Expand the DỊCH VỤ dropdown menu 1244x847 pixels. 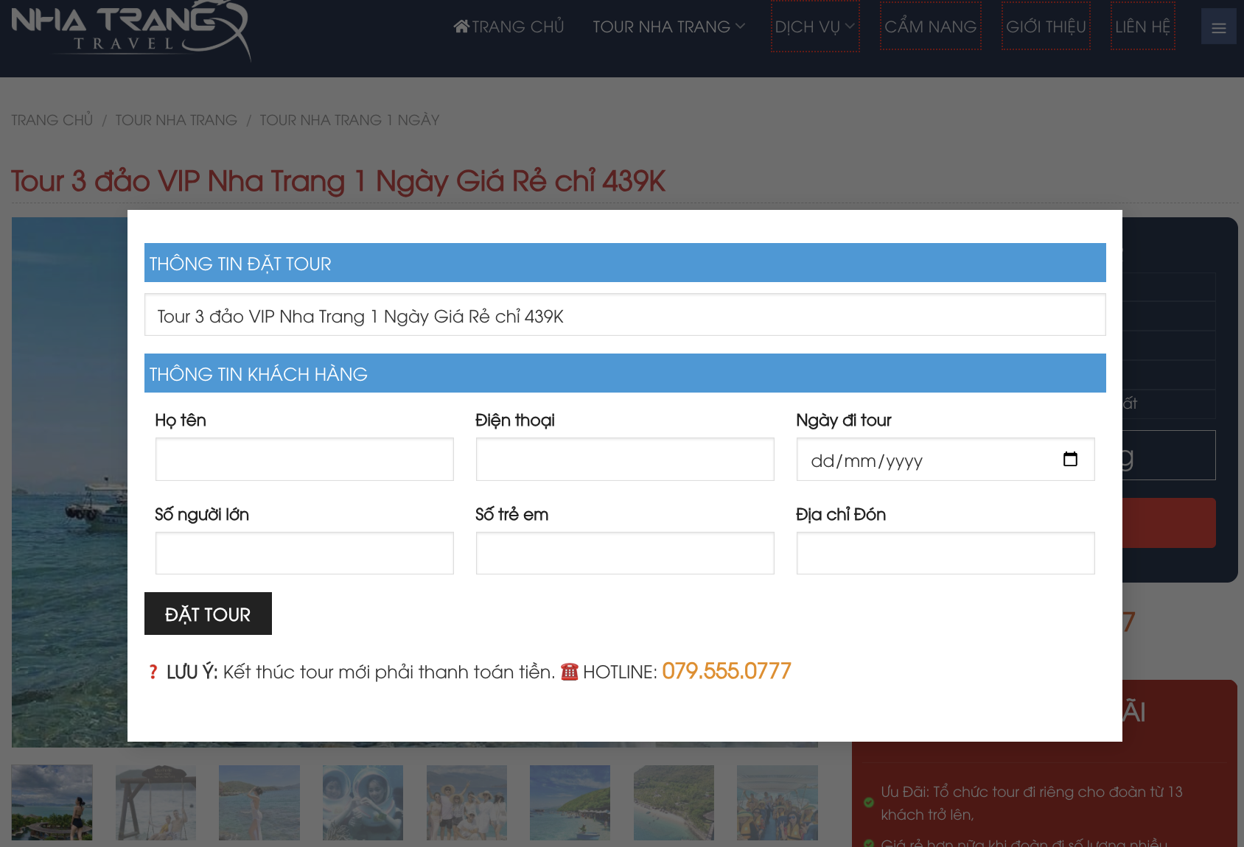click(x=814, y=26)
